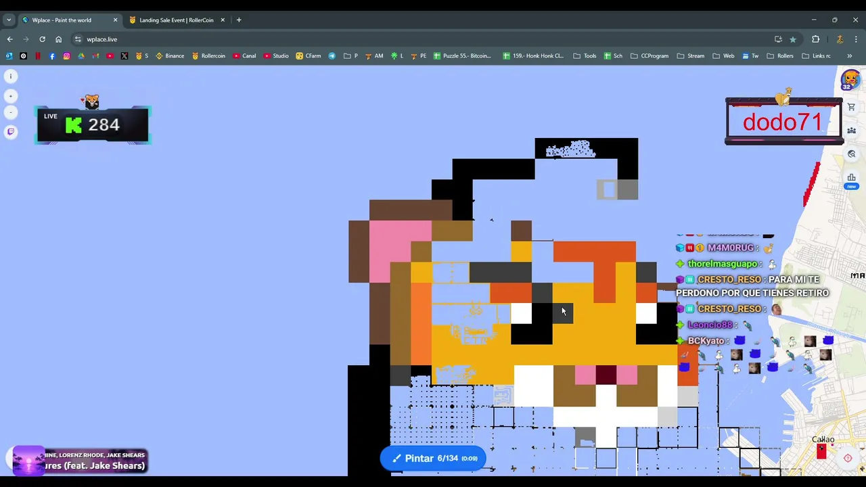The height and width of the screenshot is (487, 866).
Task: Show more bookmarks with double chevron
Action: coord(849,55)
